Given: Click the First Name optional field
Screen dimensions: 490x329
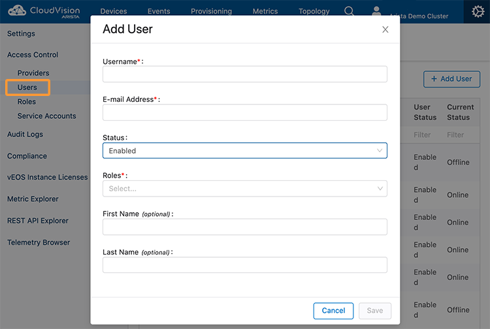Looking at the screenshot, I should 245,227.
